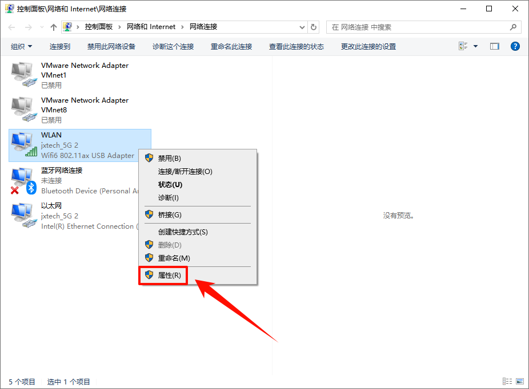The height and width of the screenshot is (389, 529).
Task: Select the VMnet1 adapter icon
Action: click(x=23, y=74)
